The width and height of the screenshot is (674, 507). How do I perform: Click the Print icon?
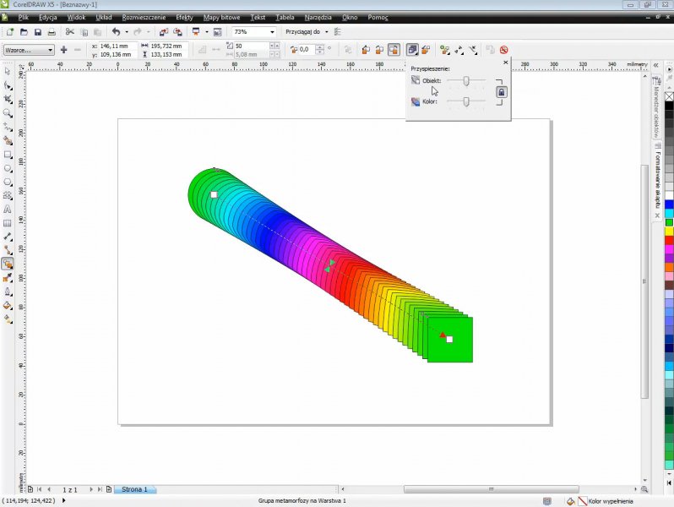52,32
